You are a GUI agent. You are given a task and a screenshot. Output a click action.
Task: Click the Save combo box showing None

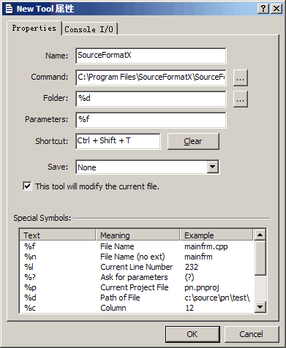coord(148,167)
